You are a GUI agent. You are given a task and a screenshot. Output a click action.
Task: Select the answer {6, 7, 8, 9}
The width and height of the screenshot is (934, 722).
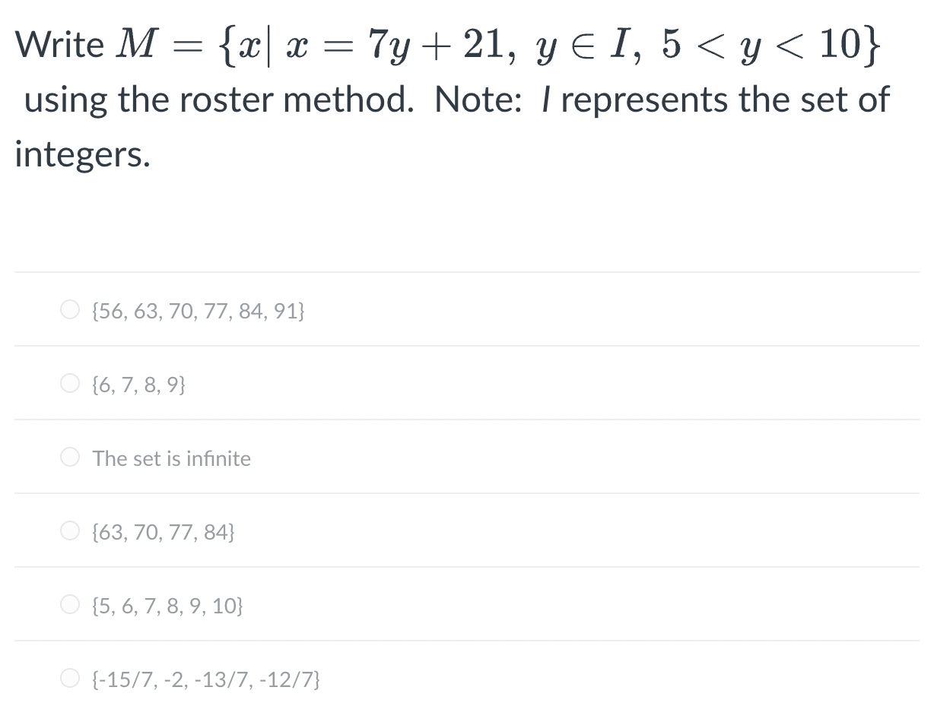[138, 384]
